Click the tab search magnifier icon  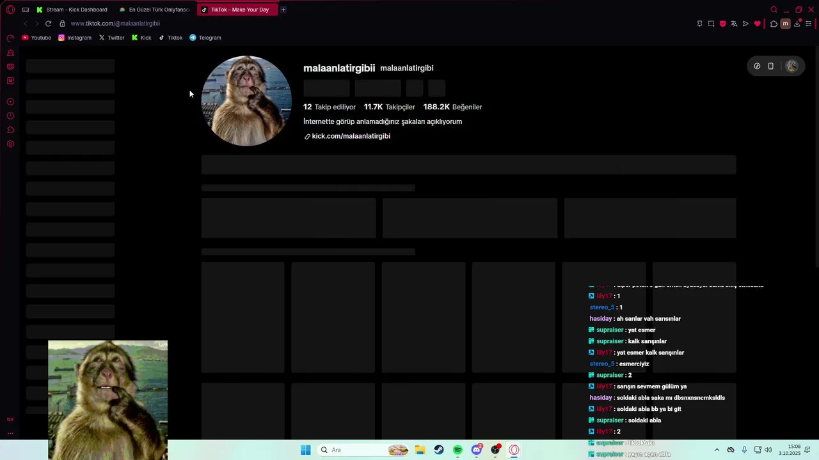[774, 10]
